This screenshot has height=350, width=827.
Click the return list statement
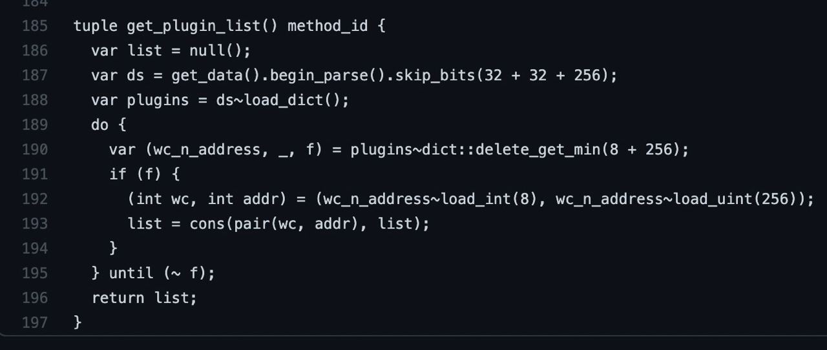coord(144,298)
